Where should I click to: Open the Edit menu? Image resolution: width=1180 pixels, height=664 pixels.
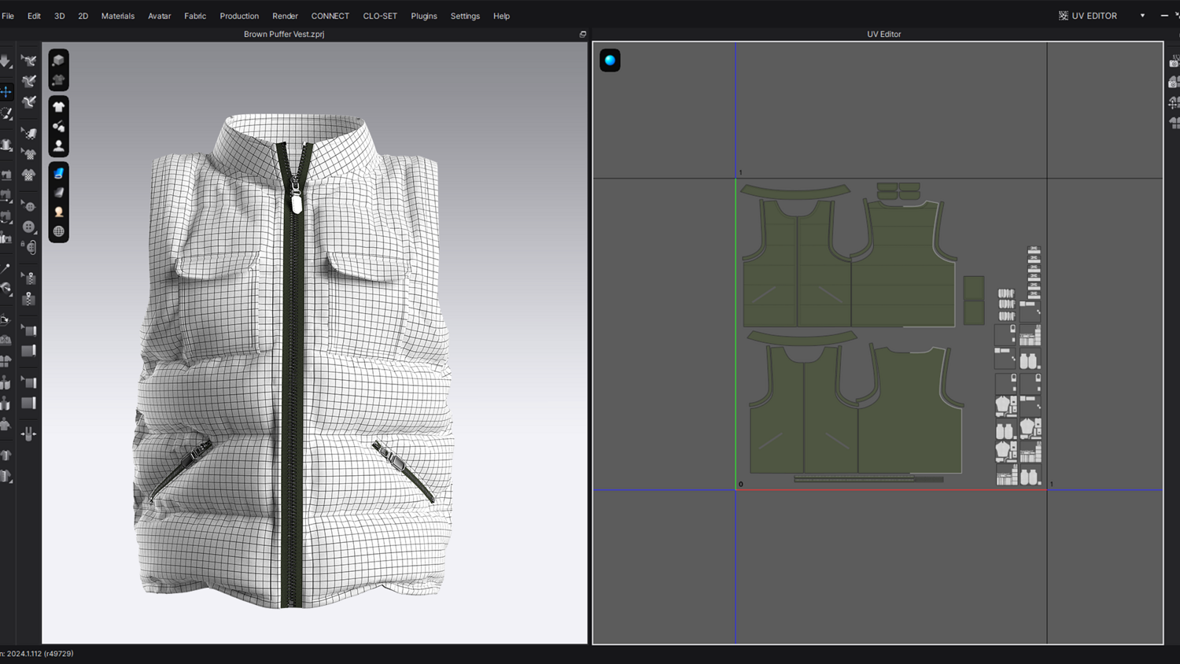(34, 16)
